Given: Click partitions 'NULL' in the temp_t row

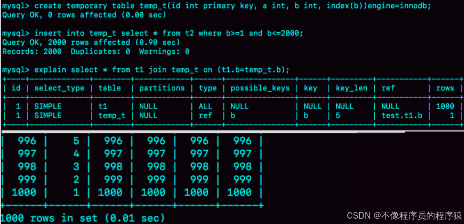Looking at the screenshot, I should 148,115.
